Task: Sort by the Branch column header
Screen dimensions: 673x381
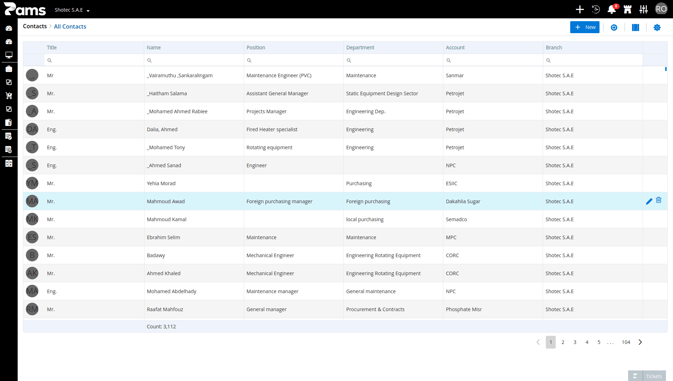Action: 593,48
